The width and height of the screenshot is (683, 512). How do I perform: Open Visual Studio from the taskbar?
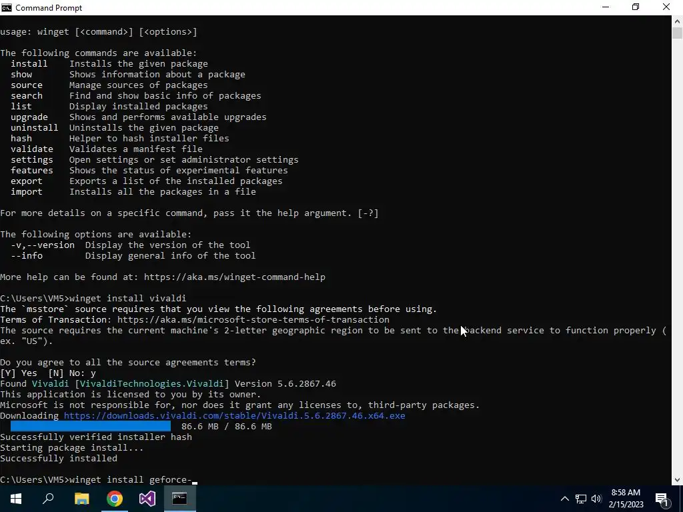coord(147,499)
